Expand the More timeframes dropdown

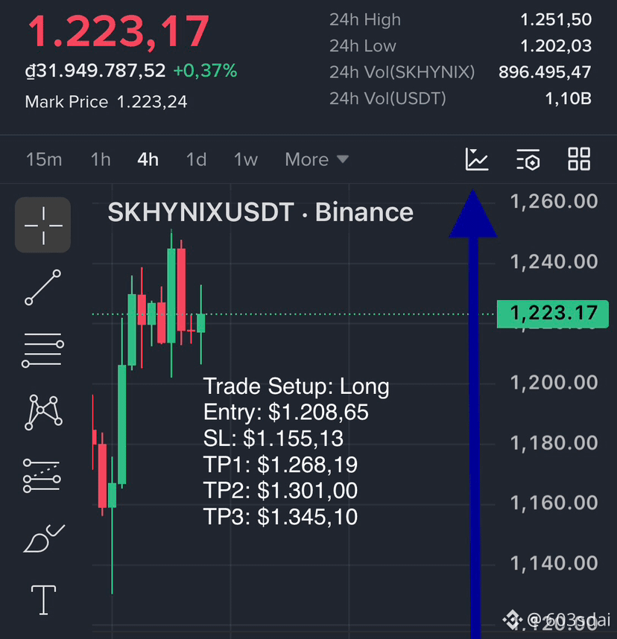(x=317, y=159)
